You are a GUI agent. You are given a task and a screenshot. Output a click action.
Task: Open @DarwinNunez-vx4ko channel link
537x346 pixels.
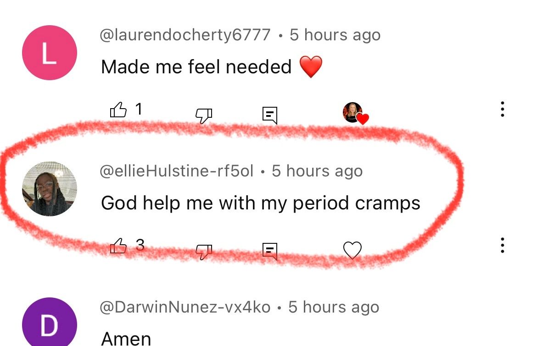coord(185,307)
